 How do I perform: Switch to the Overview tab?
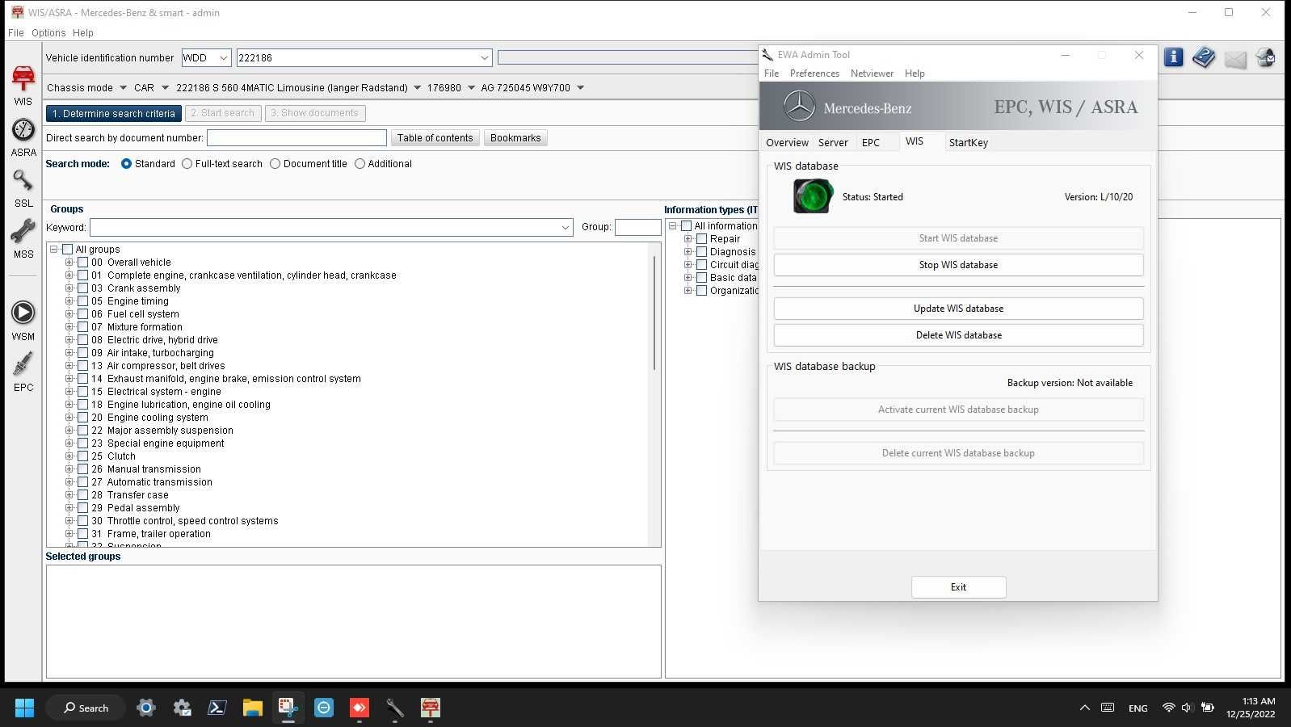[787, 143]
